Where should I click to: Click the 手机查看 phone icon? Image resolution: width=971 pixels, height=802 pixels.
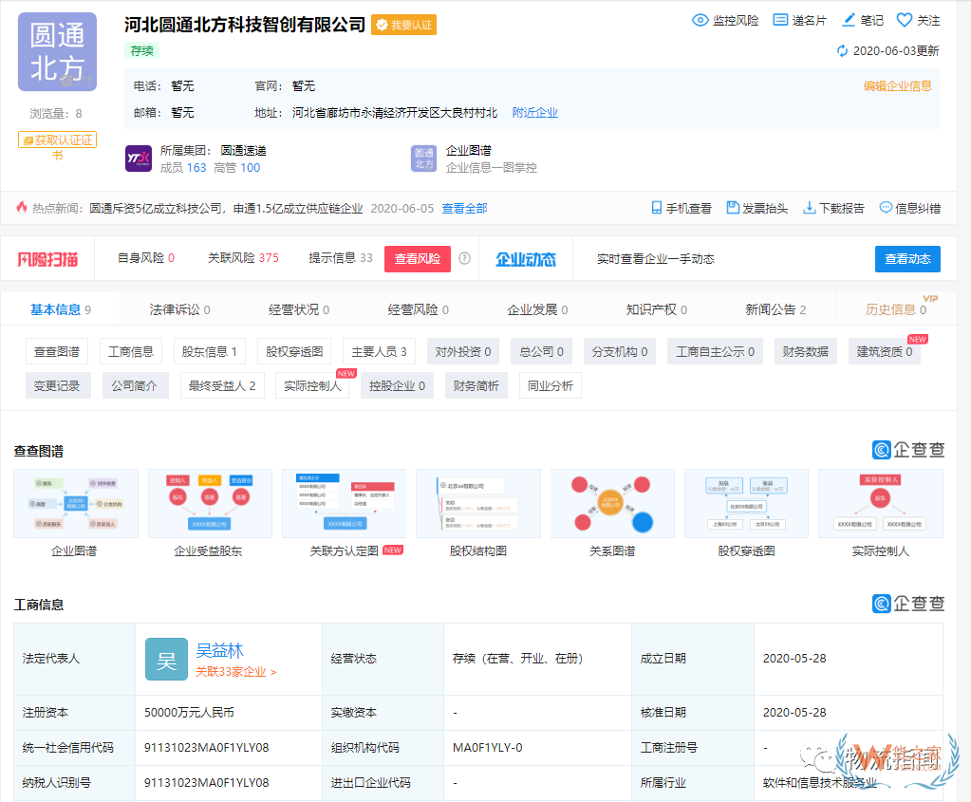(x=657, y=208)
